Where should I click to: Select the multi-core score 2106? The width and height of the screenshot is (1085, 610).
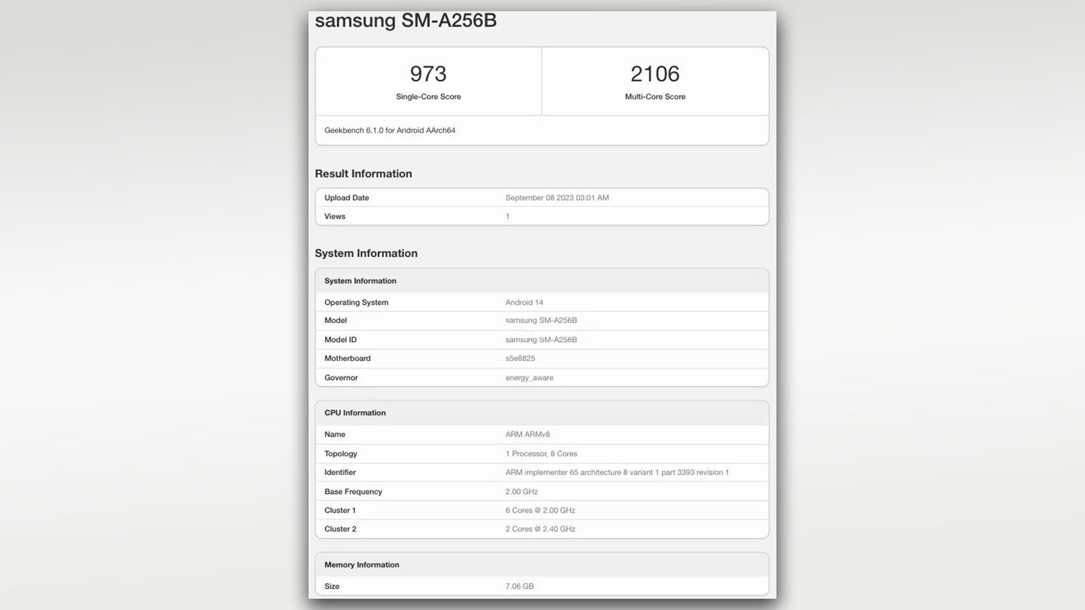655,74
